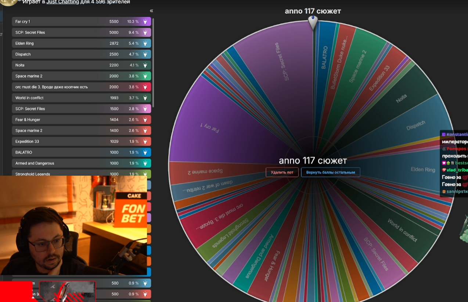Click the highlight icon on the Stronghold Legends row
The height and width of the screenshot is (302, 468).
pos(145,173)
